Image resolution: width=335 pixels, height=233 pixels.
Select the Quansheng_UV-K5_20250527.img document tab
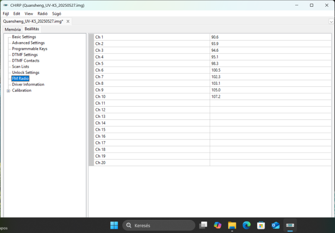(33, 21)
